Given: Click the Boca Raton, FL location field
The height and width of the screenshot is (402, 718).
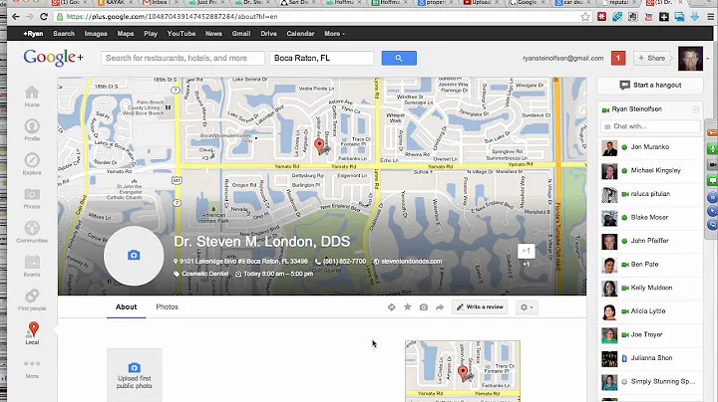Looking at the screenshot, I should (321, 58).
